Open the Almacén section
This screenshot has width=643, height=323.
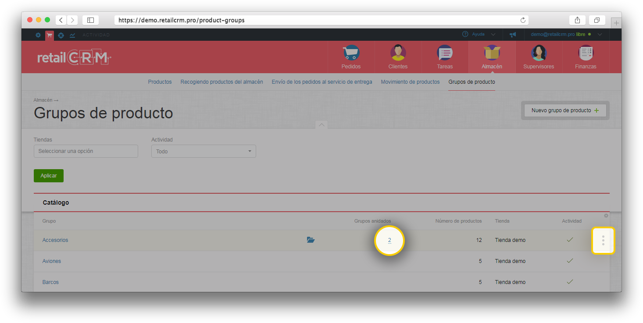(492, 57)
